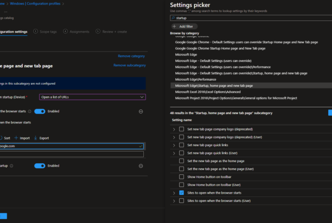Check 'Set new tab page company logo (deprecated) (User)'
This screenshot has width=332, height=223.
coord(181,137)
